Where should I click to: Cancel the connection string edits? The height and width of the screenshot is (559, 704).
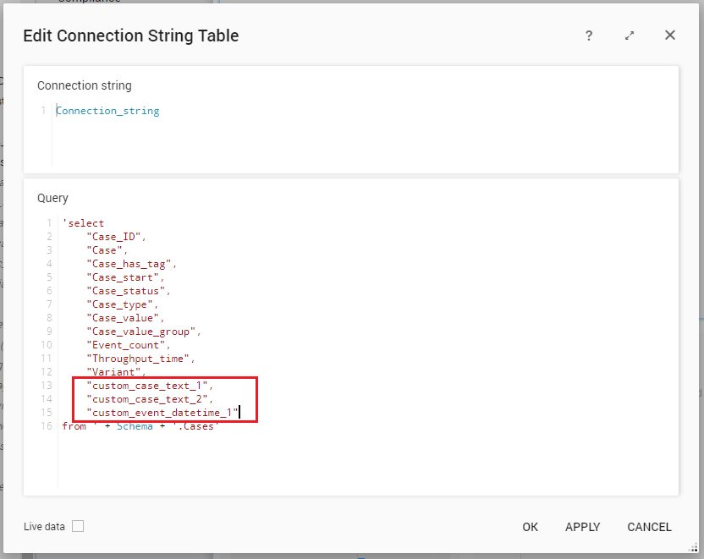pyautogui.click(x=649, y=527)
